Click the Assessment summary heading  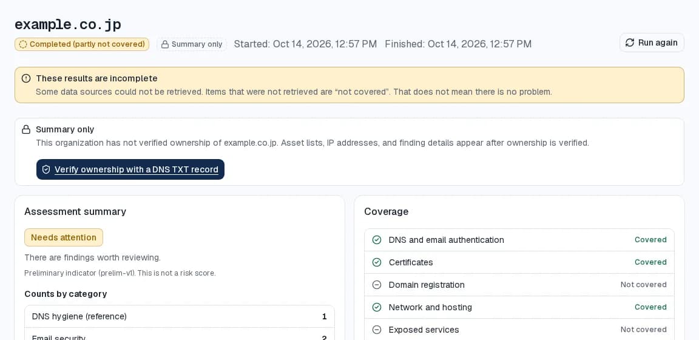pos(75,211)
